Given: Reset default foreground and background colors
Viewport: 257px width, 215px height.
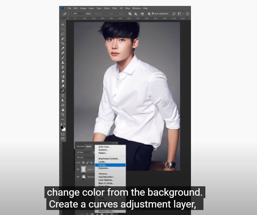Looking at the screenshot, I should pos(61,124).
